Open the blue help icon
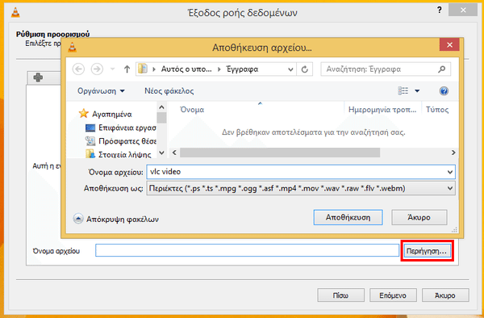484x318 pixels. [444, 91]
